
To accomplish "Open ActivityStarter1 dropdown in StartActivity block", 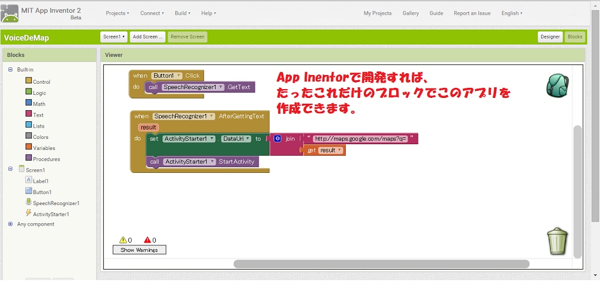I will tap(190, 162).
